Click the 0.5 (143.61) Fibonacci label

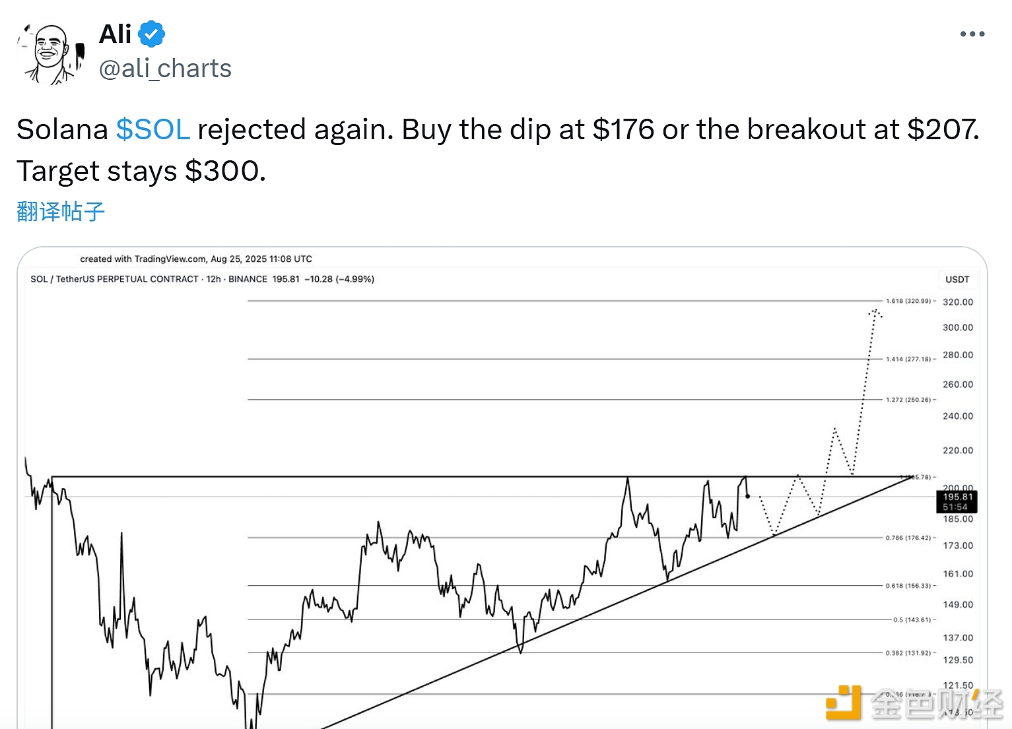912,619
